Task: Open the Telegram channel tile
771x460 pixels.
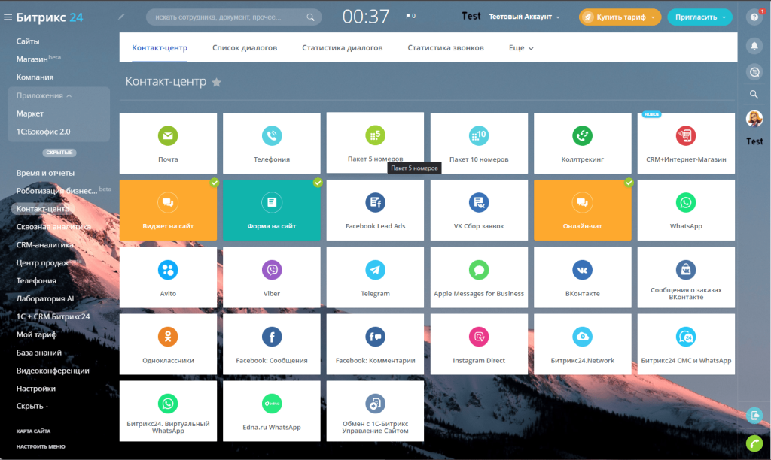Action: (x=375, y=277)
